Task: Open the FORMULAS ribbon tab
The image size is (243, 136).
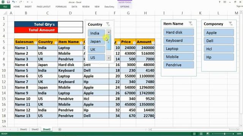Action: point(61,7)
